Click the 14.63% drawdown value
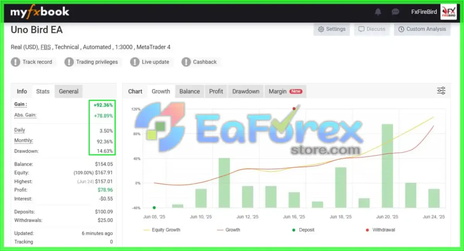The height and width of the screenshot is (251, 464). pyautogui.click(x=104, y=151)
